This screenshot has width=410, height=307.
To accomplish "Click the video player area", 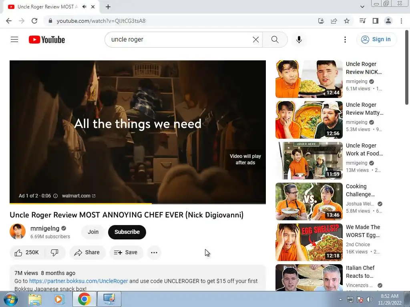I will click(138, 132).
